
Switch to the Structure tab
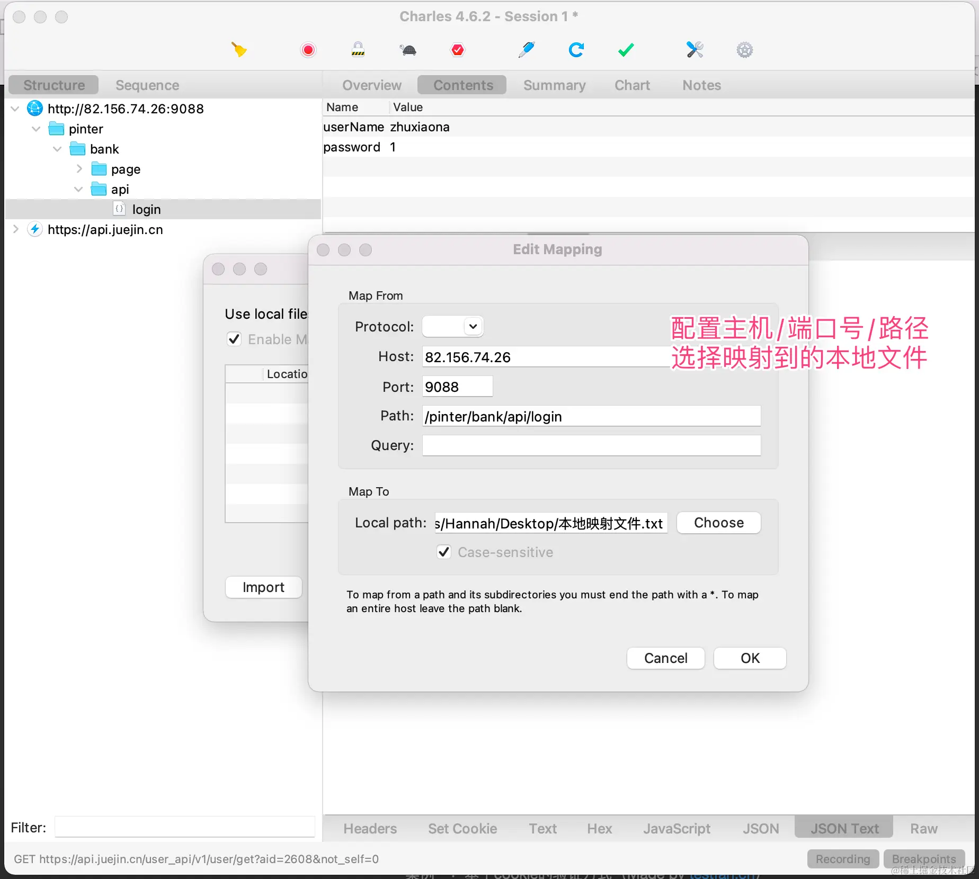click(x=54, y=85)
